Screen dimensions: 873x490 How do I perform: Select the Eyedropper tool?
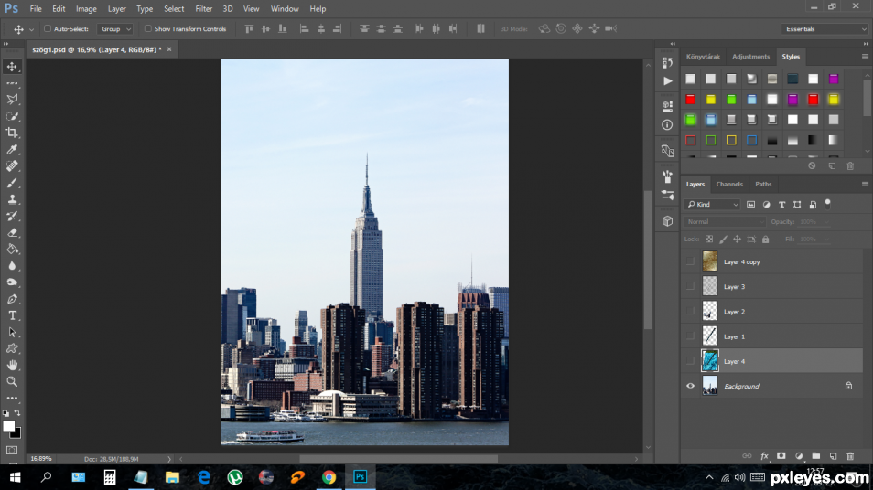(x=12, y=150)
